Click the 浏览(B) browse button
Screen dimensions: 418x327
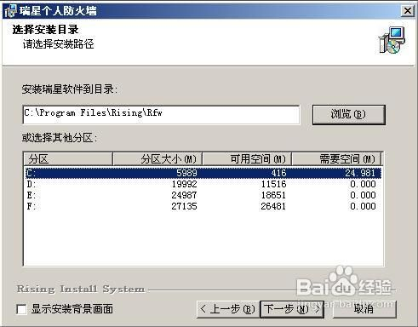click(x=348, y=115)
